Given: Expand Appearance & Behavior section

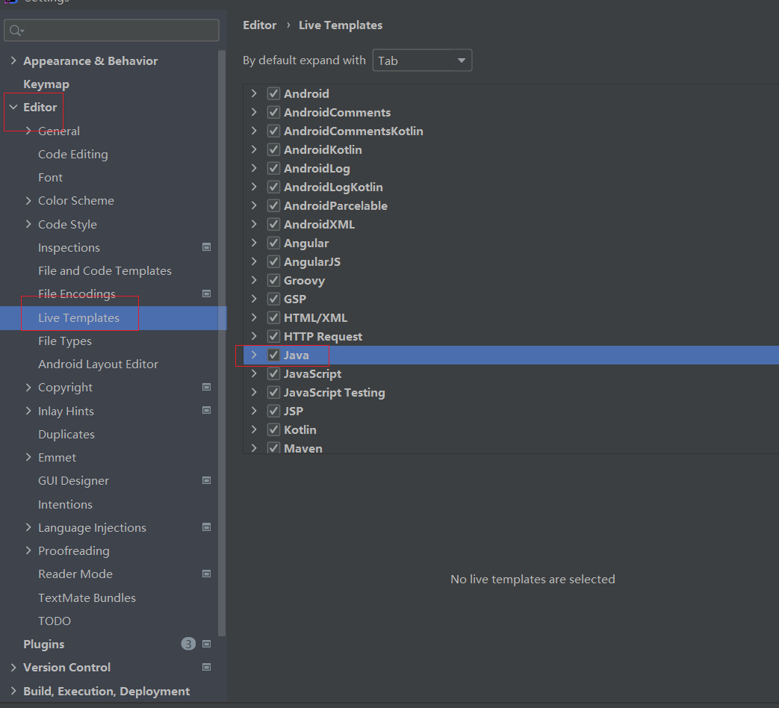Looking at the screenshot, I should click(13, 60).
